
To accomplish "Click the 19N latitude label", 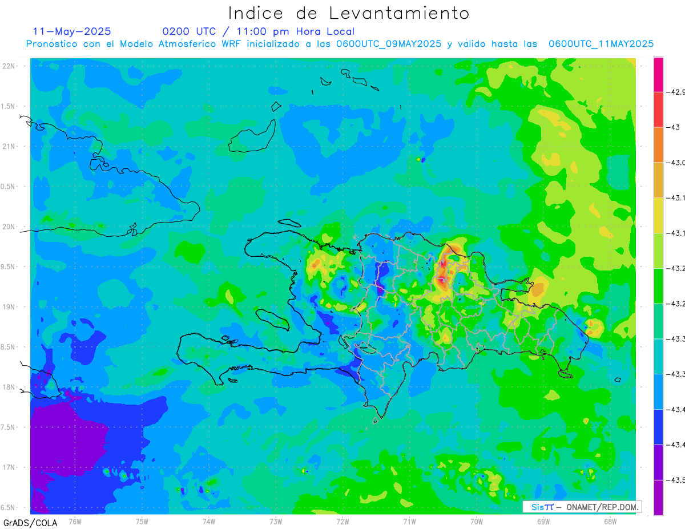I will [9, 307].
